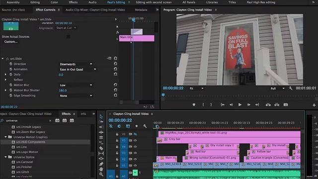Add marker in timeline header
This screenshot has height=179, width=318.
[x=137, y=126]
